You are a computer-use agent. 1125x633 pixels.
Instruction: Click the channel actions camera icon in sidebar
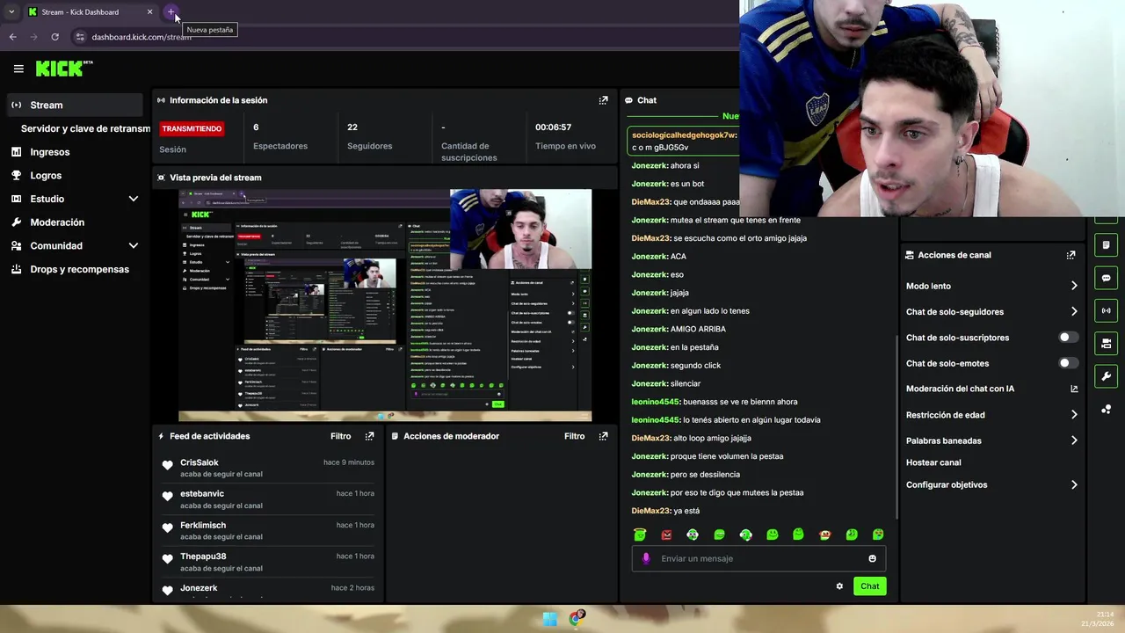(1106, 343)
